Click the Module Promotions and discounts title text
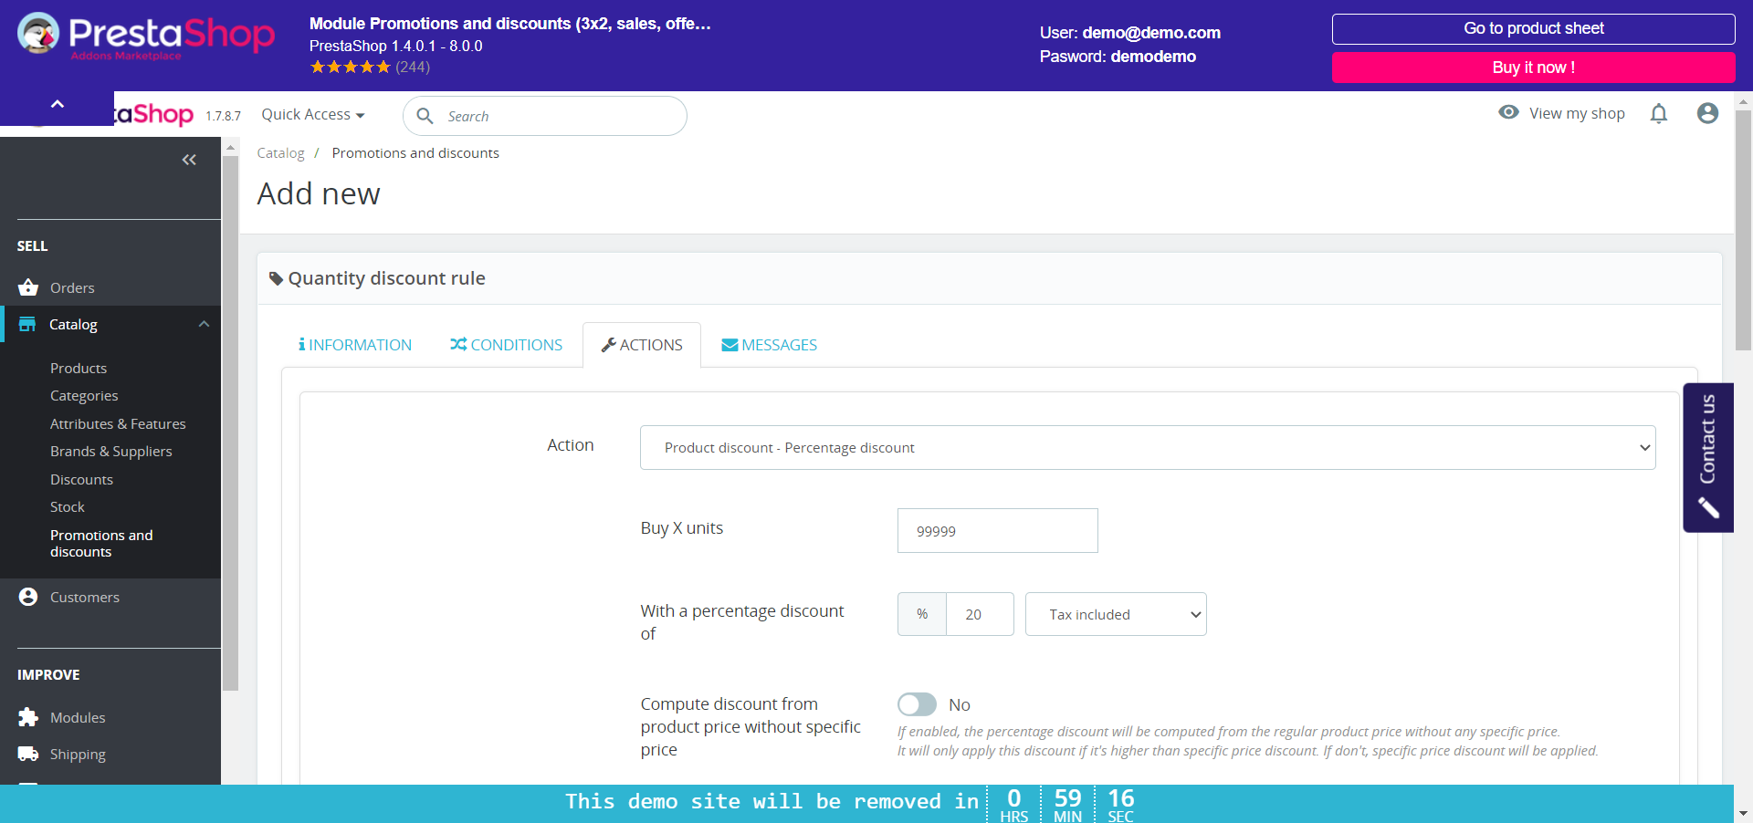Image resolution: width=1753 pixels, height=823 pixels. point(509,24)
